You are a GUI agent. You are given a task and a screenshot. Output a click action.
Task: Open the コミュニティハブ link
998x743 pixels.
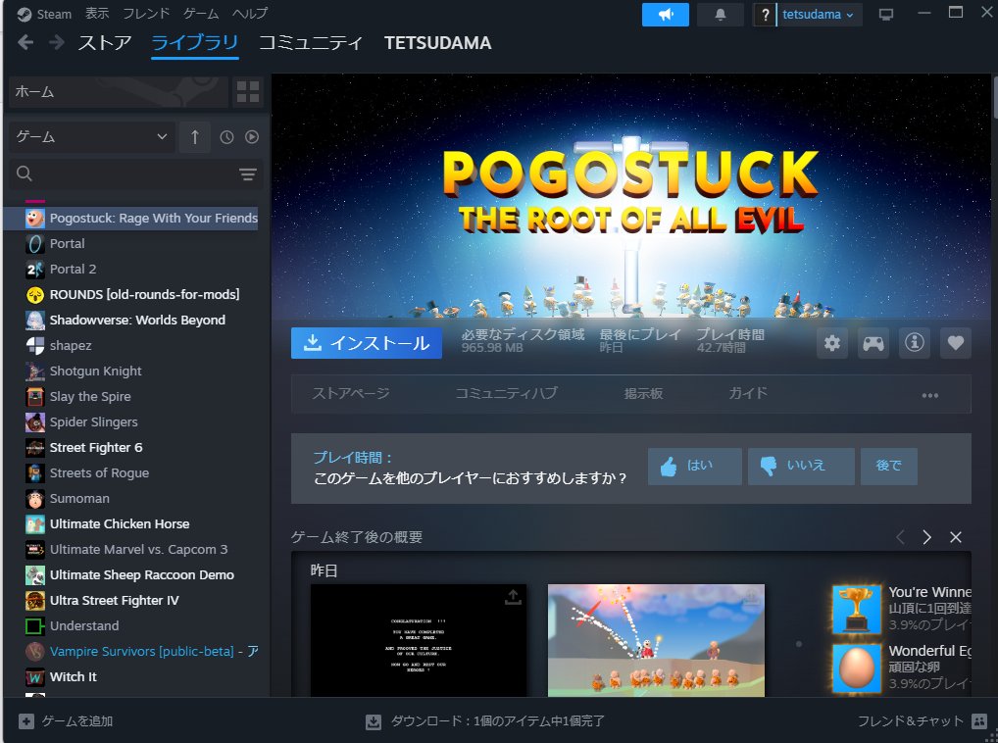pos(506,394)
